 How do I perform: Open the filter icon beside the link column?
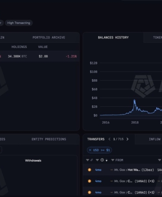point(88,160)
